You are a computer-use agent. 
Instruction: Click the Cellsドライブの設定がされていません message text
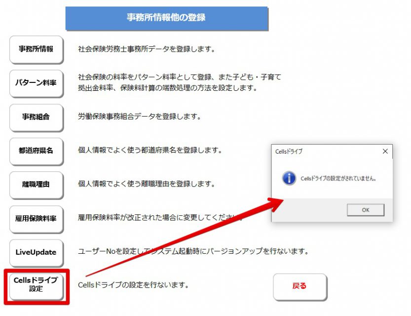click(338, 179)
